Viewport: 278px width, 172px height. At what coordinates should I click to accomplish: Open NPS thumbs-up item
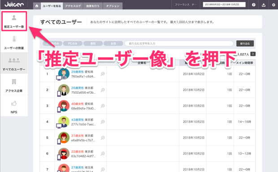point(14,107)
